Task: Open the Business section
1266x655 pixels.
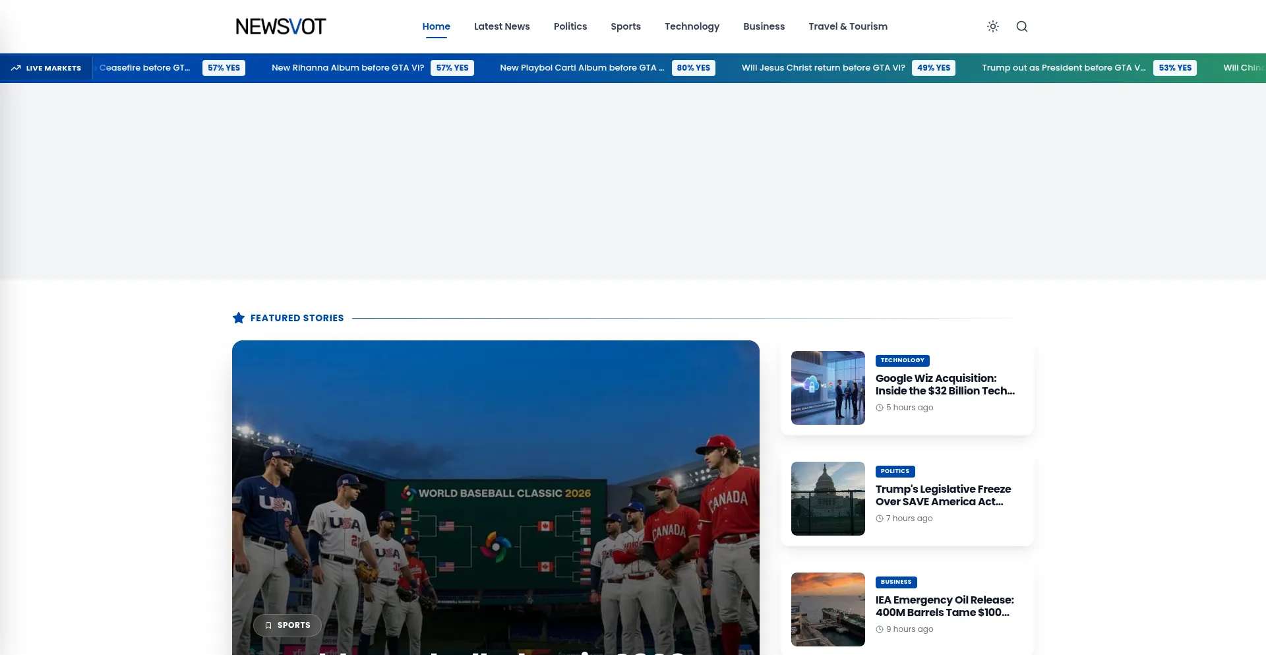Action: [764, 26]
